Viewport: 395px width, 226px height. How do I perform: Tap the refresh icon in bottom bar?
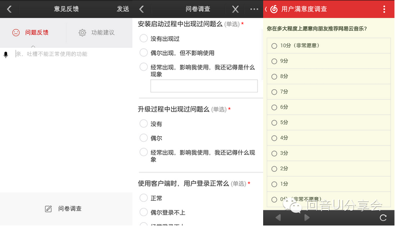(383, 218)
